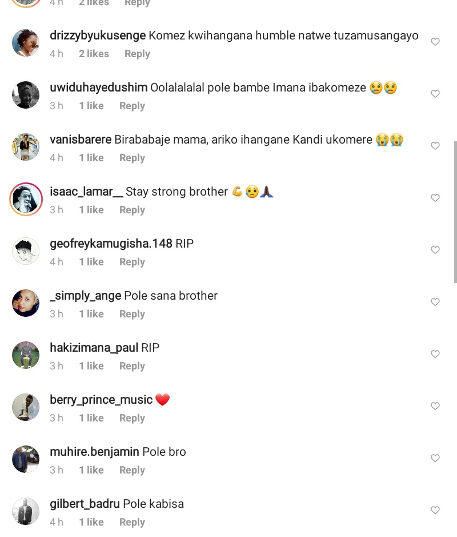This screenshot has height=537, width=457.
Task: Like drizzybyukusenge's comment with the heart icon
Action: point(435,42)
